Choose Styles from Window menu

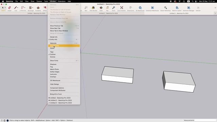(x=64, y=48)
